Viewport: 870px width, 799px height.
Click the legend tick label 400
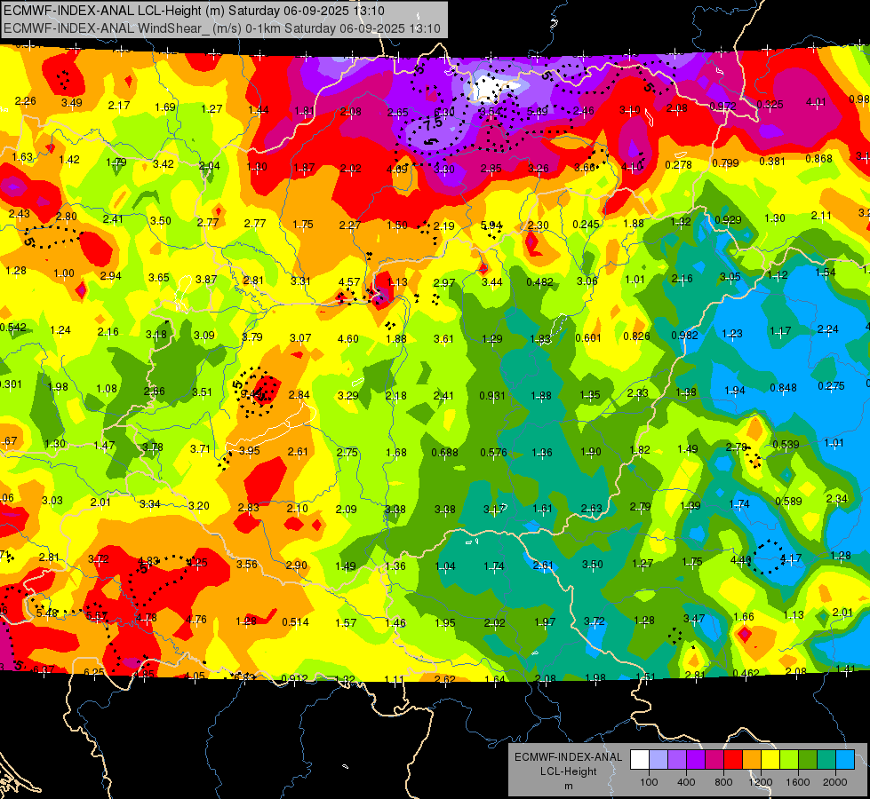(686, 782)
